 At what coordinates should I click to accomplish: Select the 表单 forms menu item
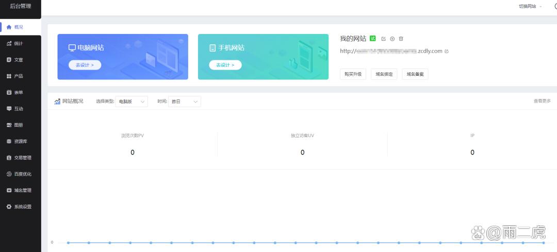tap(20, 92)
